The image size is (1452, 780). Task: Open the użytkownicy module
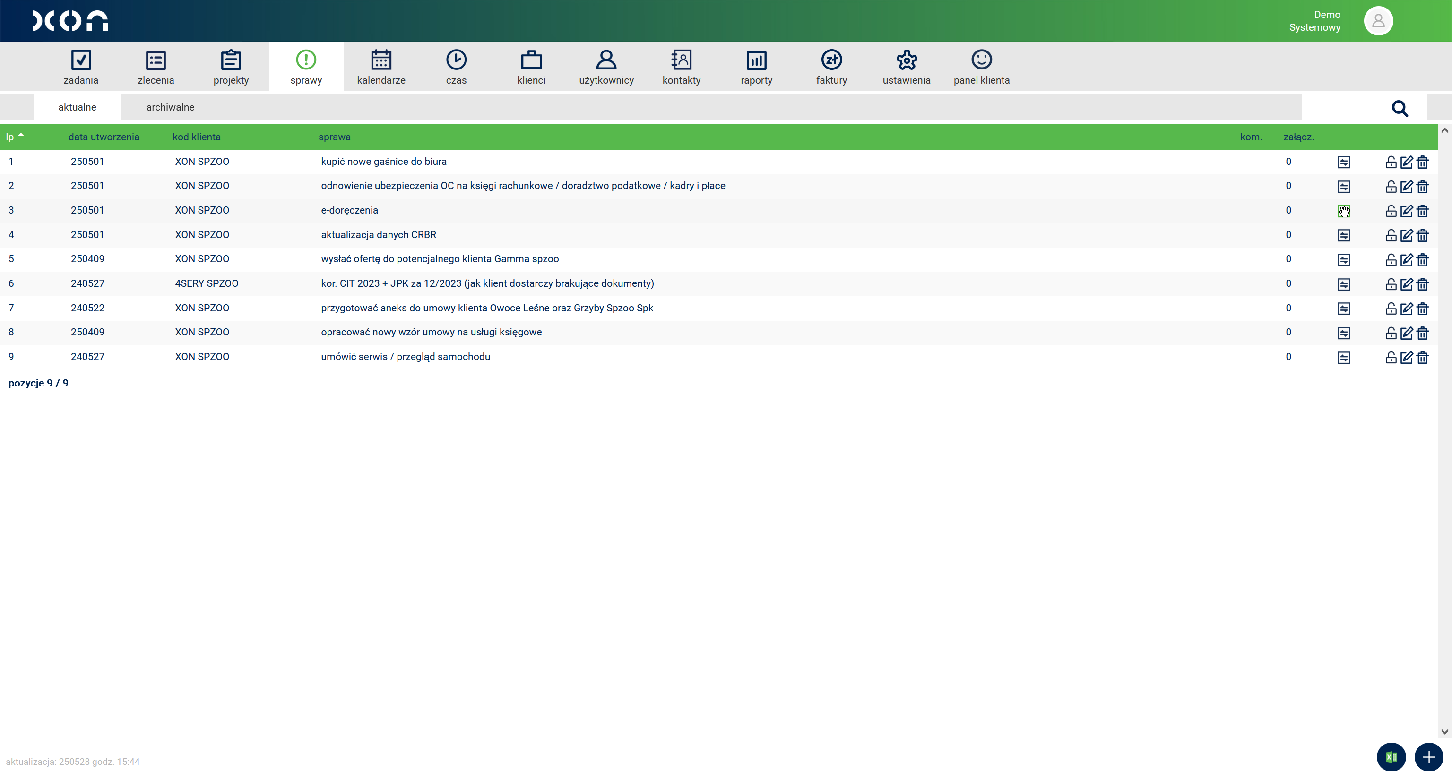pyautogui.click(x=606, y=67)
